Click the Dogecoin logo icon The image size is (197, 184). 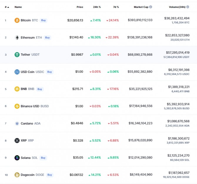(x=17, y=175)
